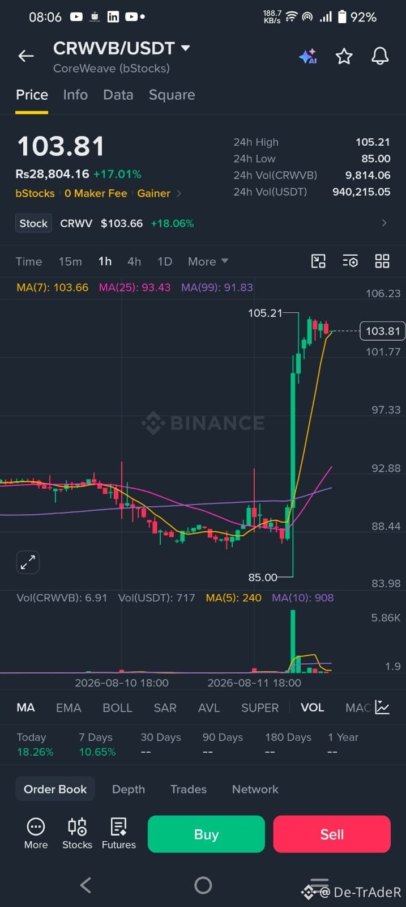Open the bStocks tag link
The height and width of the screenshot is (907, 406).
pyautogui.click(x=35, y=193)
